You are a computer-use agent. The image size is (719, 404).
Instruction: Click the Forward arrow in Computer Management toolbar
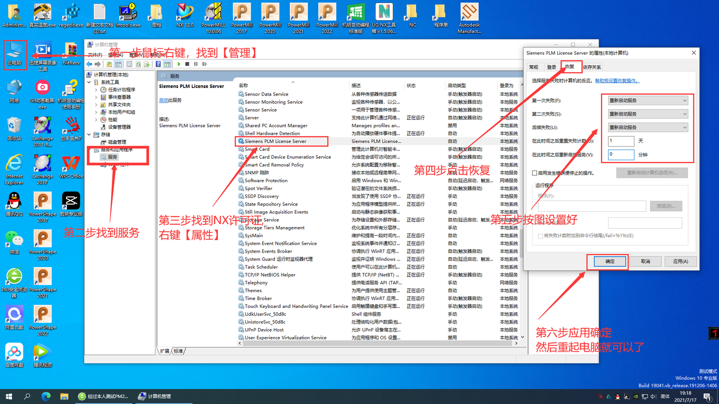[98, 64]
